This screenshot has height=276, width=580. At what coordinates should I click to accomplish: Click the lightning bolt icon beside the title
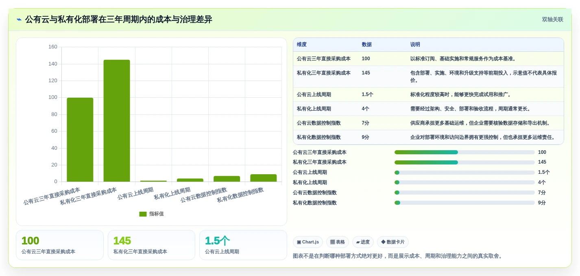point(19,20)
